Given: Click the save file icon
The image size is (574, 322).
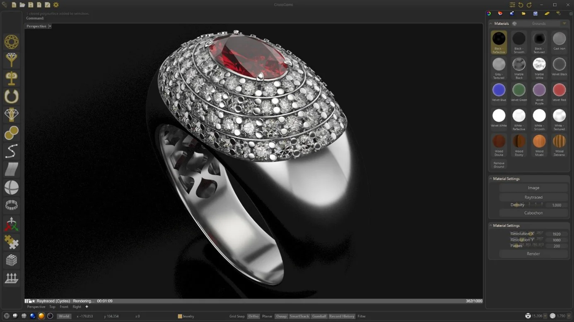Looking at the screenshot, I should [x=31, y=5].
